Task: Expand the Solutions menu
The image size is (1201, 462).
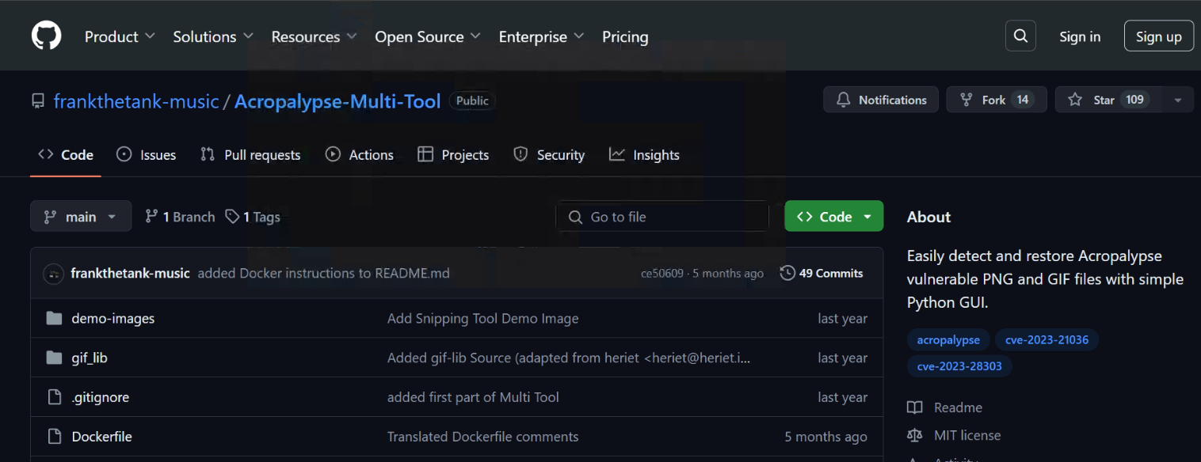Action: point(213,36)
